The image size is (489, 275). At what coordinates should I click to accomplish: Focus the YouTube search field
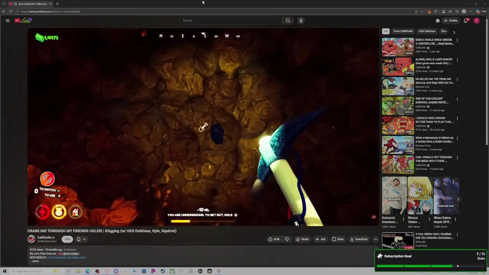pyautogui.click(x=231, y=21)
